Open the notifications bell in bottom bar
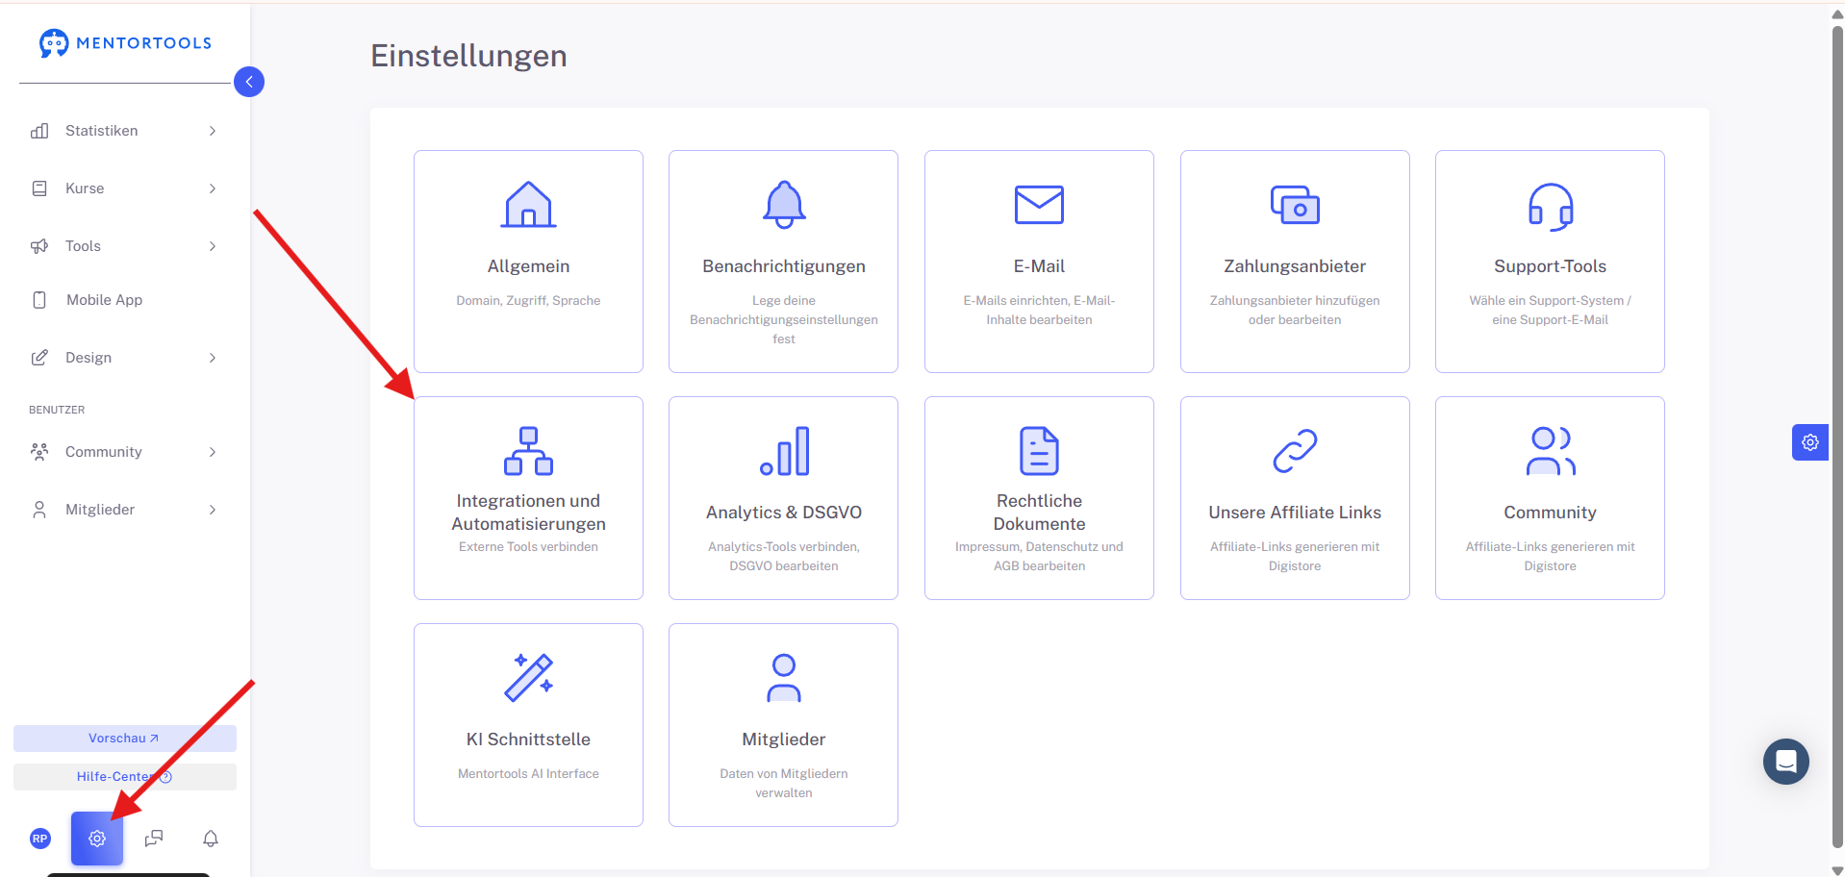 click(211, 839)
